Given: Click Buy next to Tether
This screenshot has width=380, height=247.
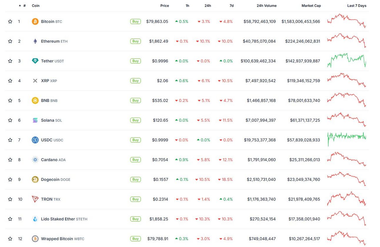Looking at the screenshot, I should pyautogui.click(x=136, y=61).
